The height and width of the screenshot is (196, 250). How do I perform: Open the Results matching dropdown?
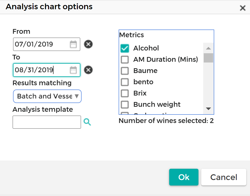tap(47, 96)
